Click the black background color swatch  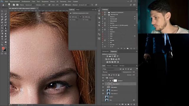click(x=5, y=50)
